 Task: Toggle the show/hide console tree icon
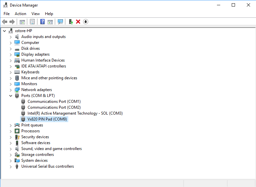(22, 22)
